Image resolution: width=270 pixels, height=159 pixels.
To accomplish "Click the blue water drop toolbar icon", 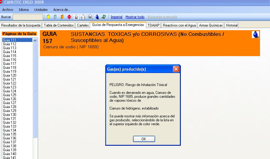I will tap(97, 17).
